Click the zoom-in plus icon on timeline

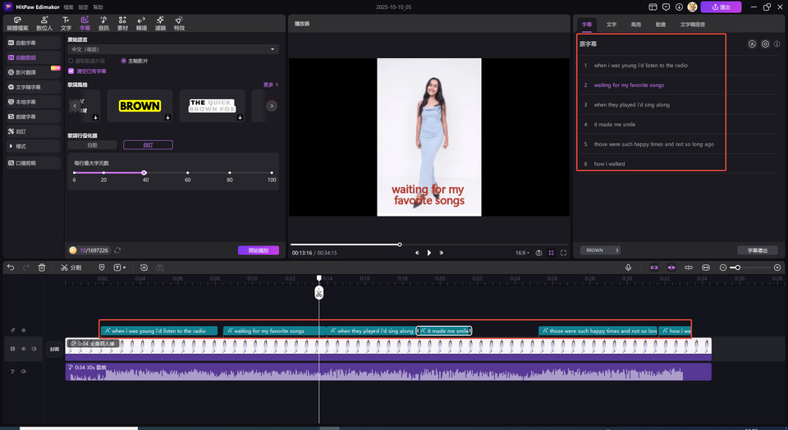click(777, 268)
